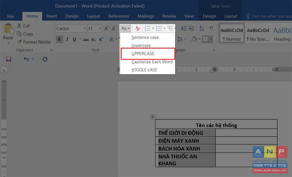The height and width of the screenshot is (177, 292).
Task: Click the Paste icon
Action: [8, 29]
